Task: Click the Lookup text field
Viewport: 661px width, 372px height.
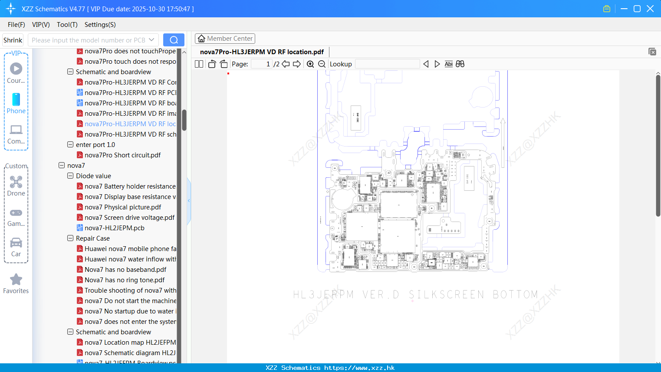Action: coord(387,64)
